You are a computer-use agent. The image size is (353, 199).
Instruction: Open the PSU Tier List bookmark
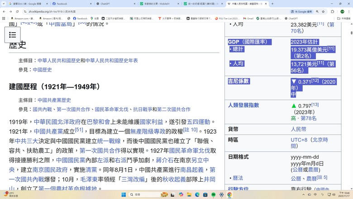click(227, 19)
